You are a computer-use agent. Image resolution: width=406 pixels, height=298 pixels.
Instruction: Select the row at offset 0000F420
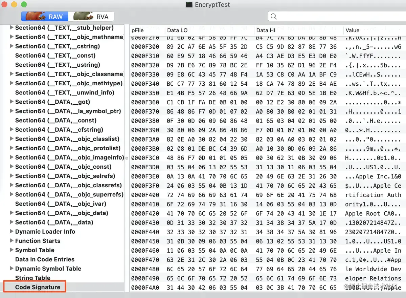click(268, 213)
